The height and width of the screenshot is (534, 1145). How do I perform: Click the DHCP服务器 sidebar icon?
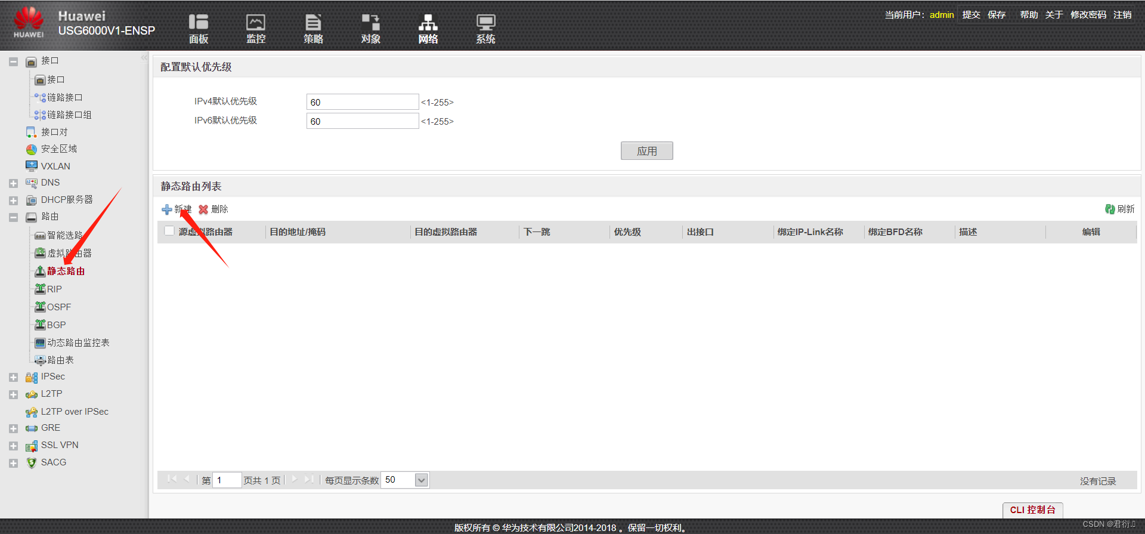[x=32, y=200]
